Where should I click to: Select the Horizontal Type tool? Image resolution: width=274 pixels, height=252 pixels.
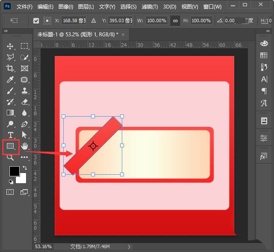[x=11, y=135]
